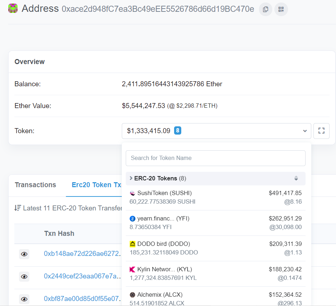
Task: Select the SushiToken logo icon
Action: click(x=132, y=193)
